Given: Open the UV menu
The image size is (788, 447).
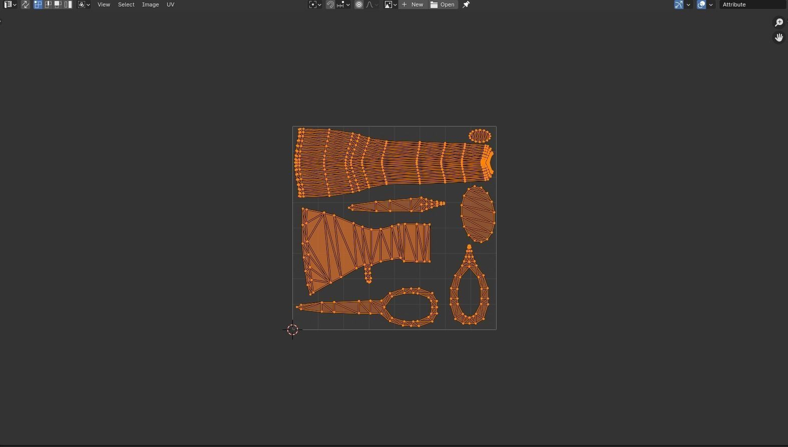Looking at the screenshot, I should pyautogui.click(x=170, y=4).
